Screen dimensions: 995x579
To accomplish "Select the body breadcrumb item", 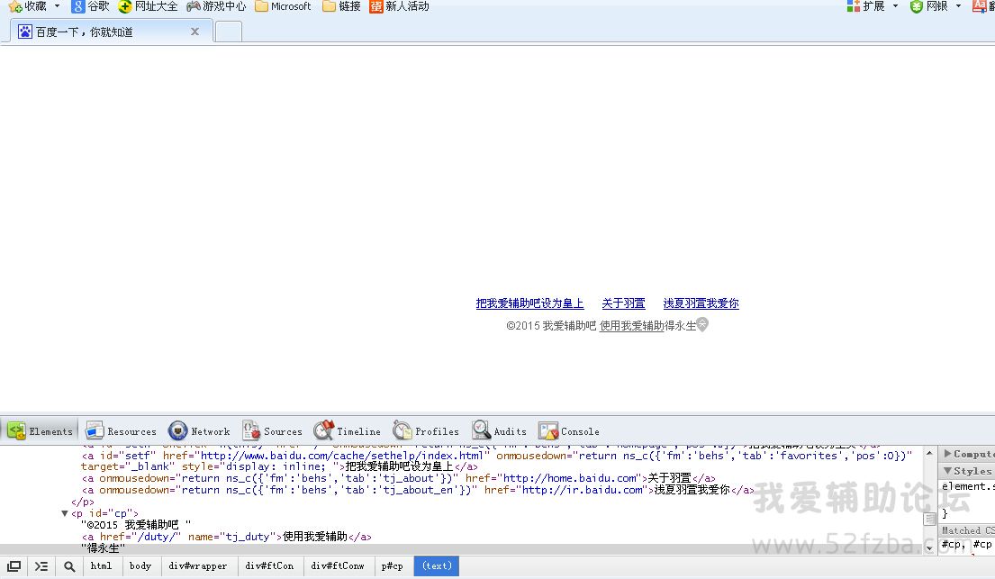I will coord(140,566).
